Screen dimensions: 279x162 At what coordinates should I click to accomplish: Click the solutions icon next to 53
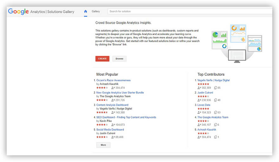(x=215, y=112)
